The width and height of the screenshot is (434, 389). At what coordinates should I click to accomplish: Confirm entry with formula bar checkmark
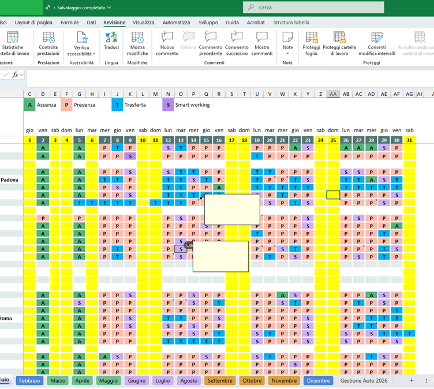click(6, 74)
